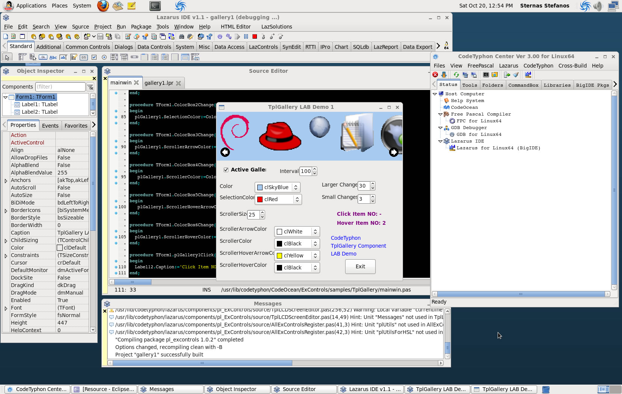Open the Firefox launcher in the top panel

tap(103, 6)
